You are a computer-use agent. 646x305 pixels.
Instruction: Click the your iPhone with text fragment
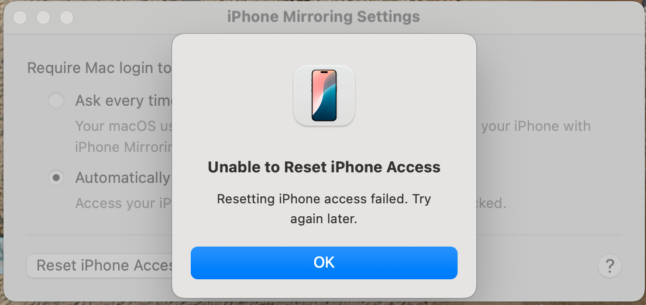tap(536, 126)
